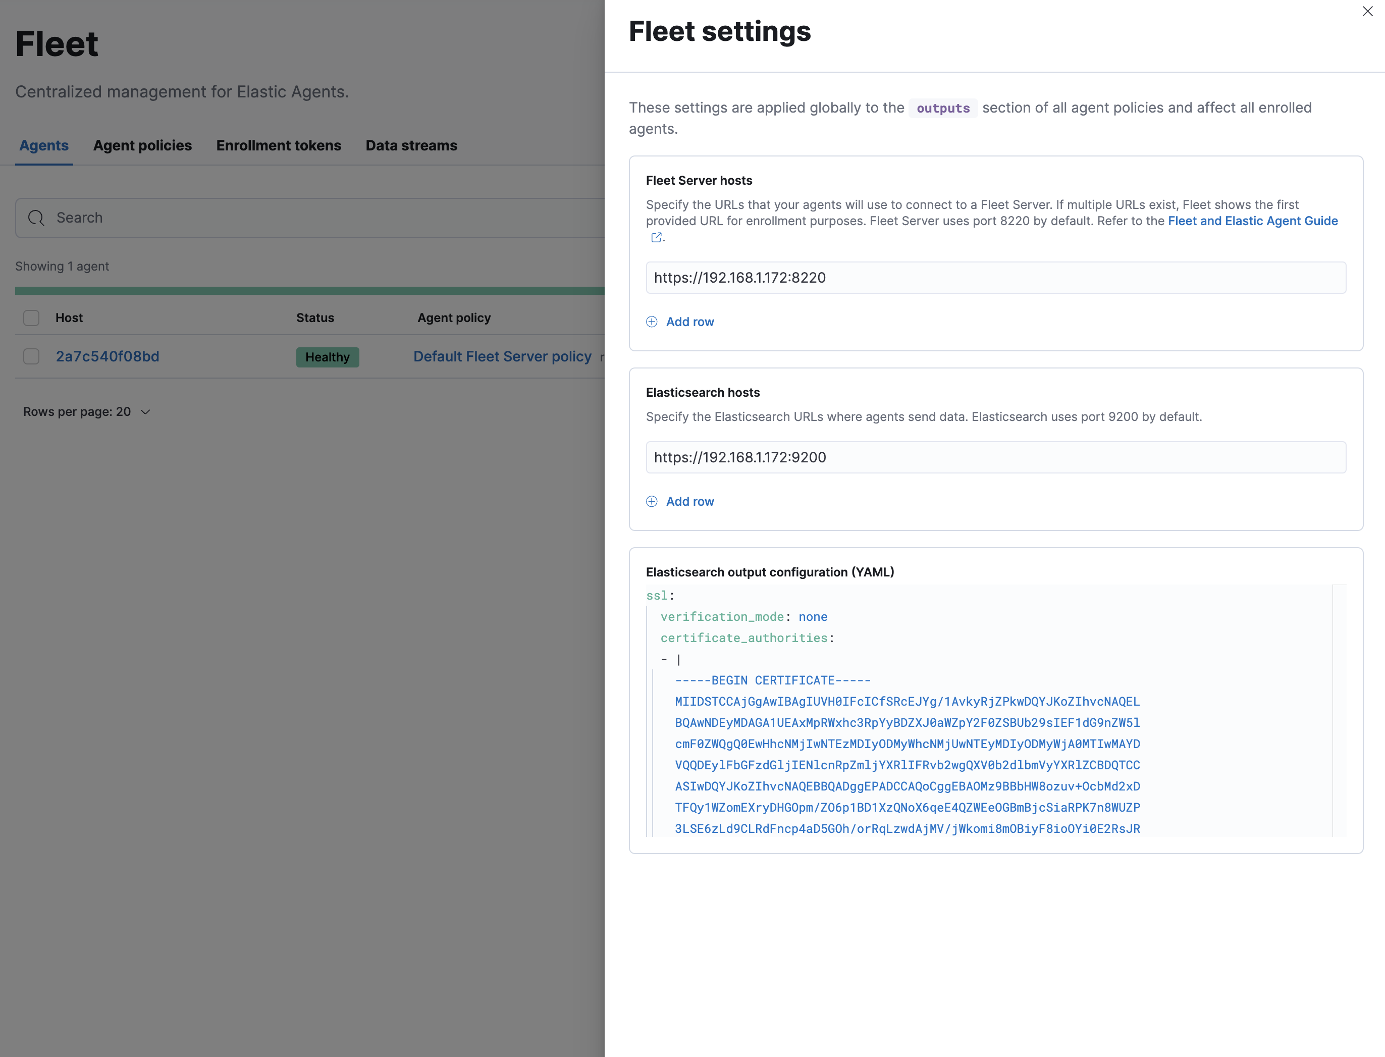Open Default Fleet Server policy link
The image size is (1385, 1057).
pyautogui.click(x=502, y=357)
